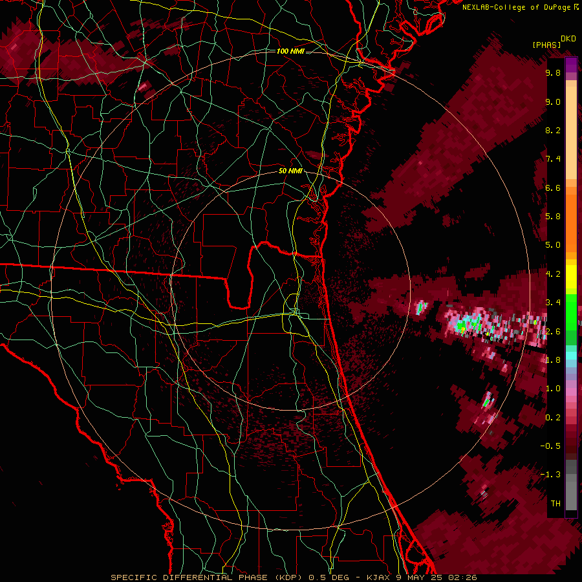Click the cyan band on the color bar
Screen dimensions: 582x582
pos(571,356)
